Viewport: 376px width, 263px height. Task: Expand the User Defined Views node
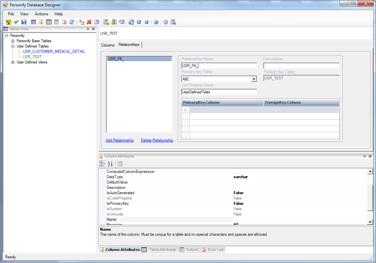(13, 62)
